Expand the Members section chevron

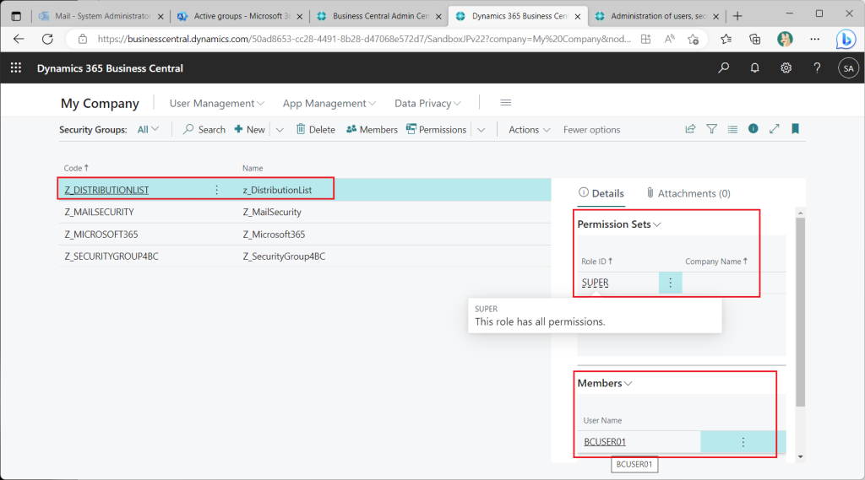coord(628,383)
